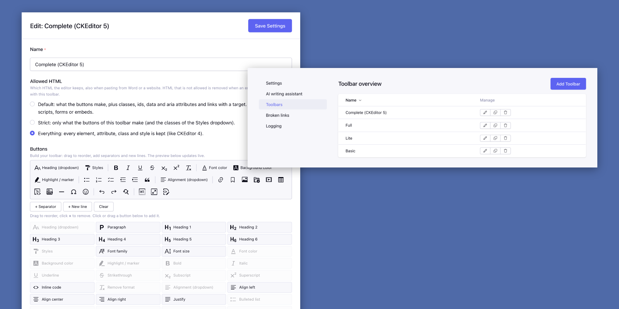Click the Add Toolbar button

[x=568, y=84]
